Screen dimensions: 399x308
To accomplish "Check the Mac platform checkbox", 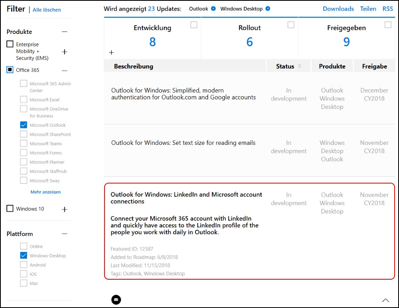I will point(24,283).
